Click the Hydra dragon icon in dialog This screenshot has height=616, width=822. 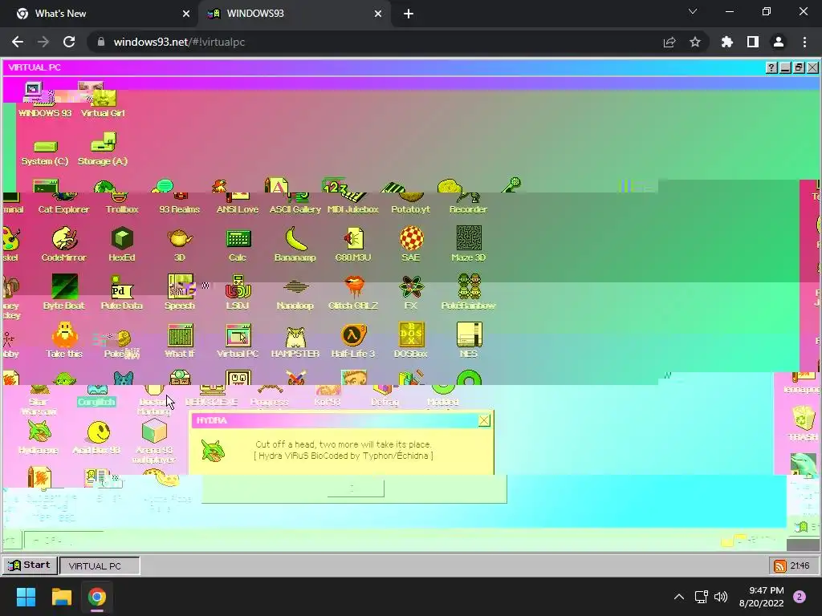click(x=213, y=449)
